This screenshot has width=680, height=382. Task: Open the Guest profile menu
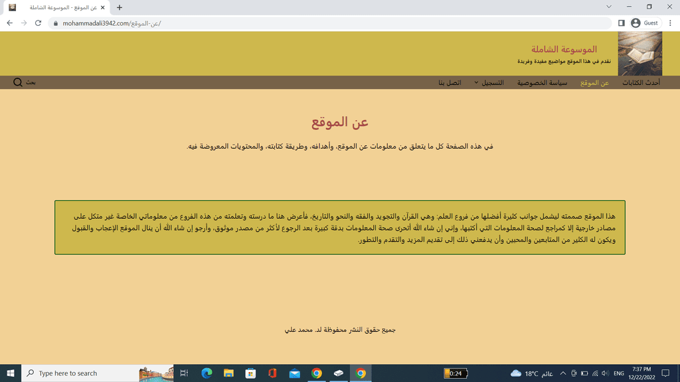click(644, 23)
